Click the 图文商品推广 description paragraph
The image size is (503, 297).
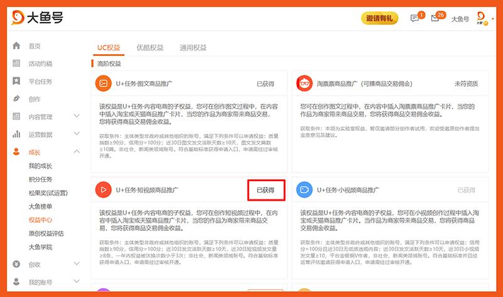(189, 114)
